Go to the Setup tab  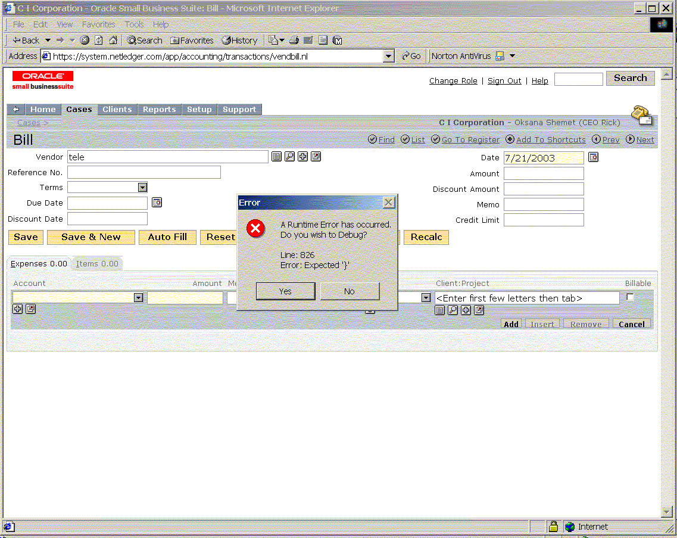[x=199, y=110]
